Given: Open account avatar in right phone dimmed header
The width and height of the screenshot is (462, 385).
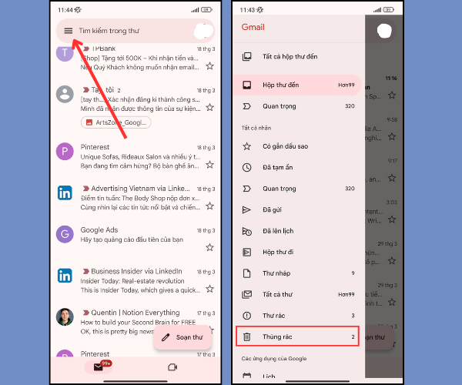Looking at the screenshot, I should coord(384,31).
